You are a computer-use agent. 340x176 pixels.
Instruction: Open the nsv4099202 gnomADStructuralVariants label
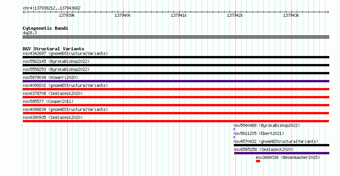click(x=65, y=85)
